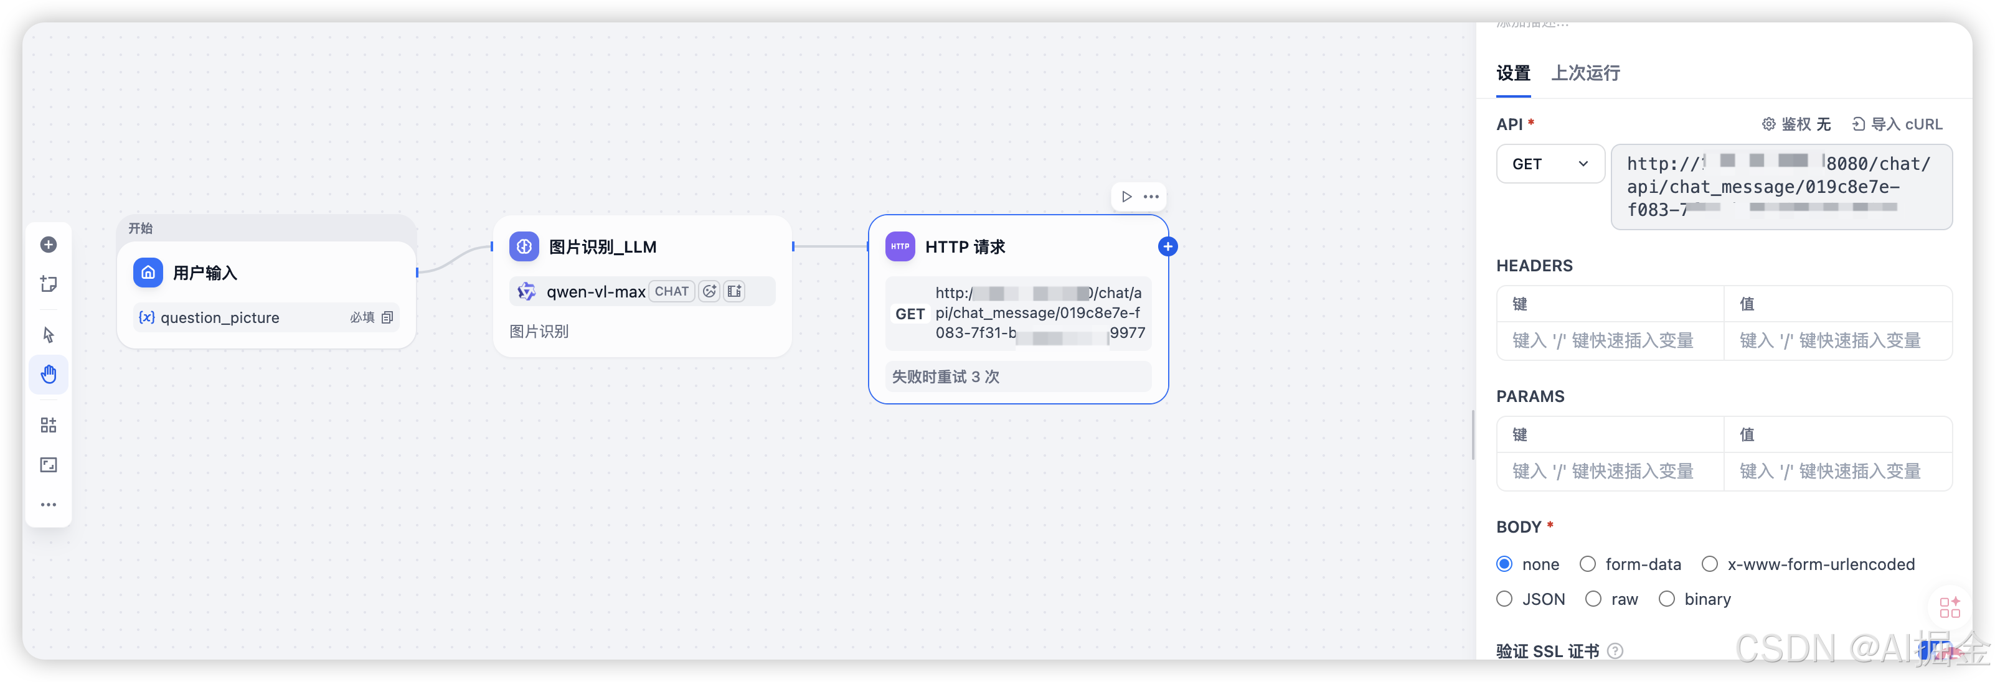Switch to the 设置 tab
The image size is (1995, 682).
(1513, 73)
